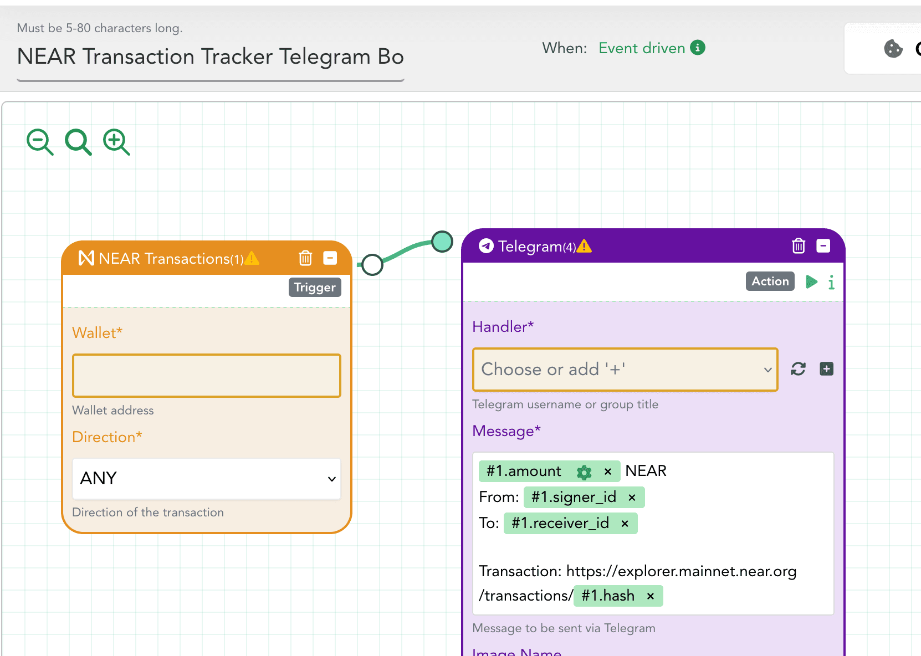The height and width of the screenshot is (656, 921).
Task: Click the Wallet* field label
Action: [98, 333]
